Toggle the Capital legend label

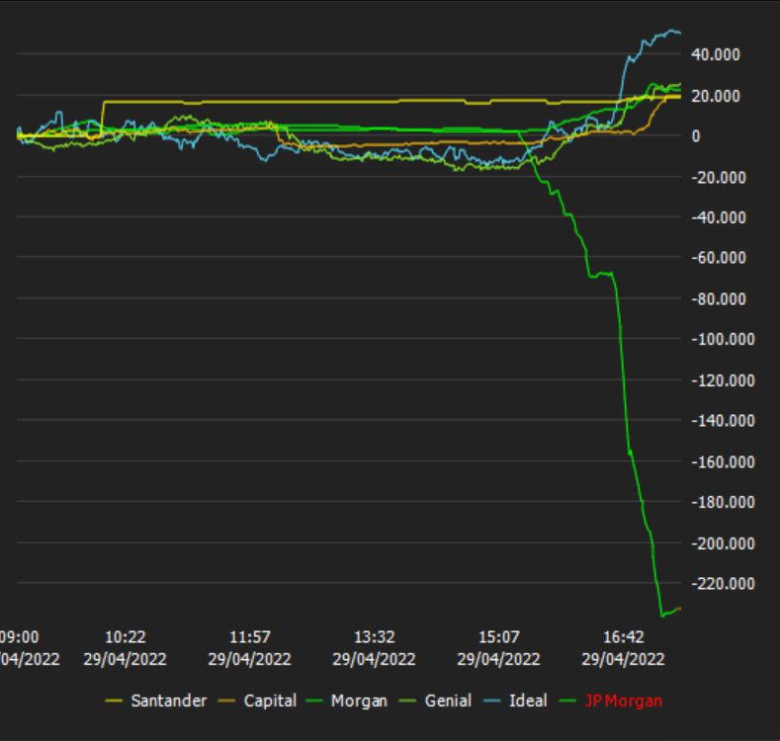[270, 700]
